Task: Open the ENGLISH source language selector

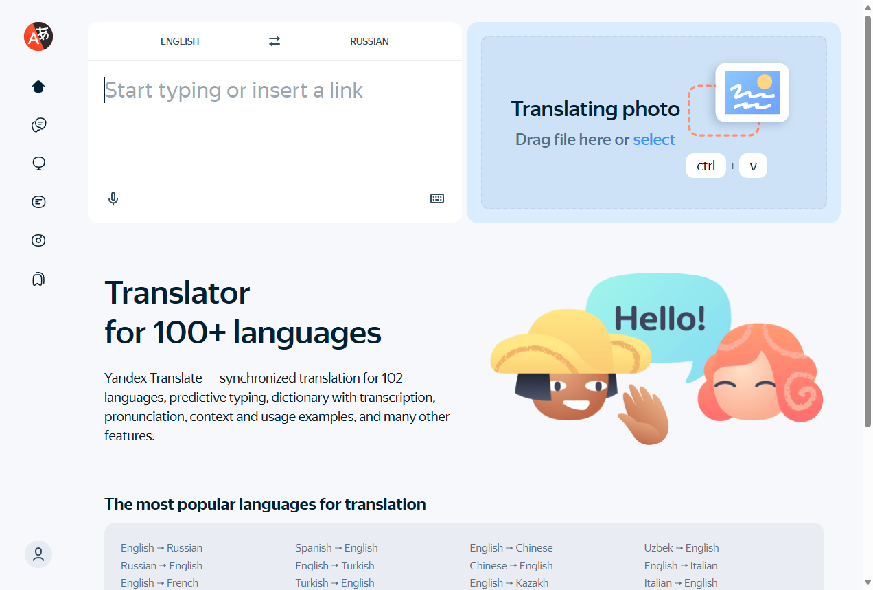Action: tap(179, 41)
